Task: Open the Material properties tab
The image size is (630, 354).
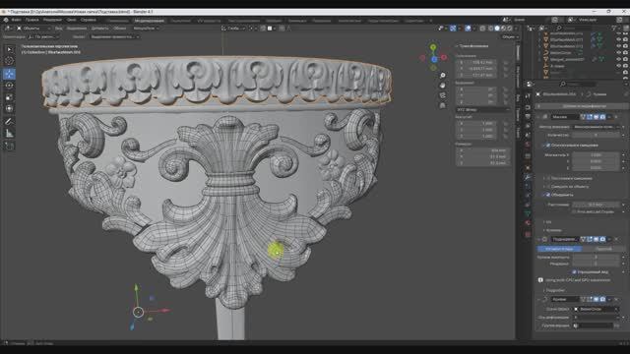Action: (x=528, y=223)
